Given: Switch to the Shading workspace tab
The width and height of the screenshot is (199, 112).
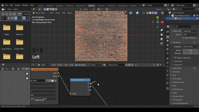Looking at the screenshot, I should [91, 6].
